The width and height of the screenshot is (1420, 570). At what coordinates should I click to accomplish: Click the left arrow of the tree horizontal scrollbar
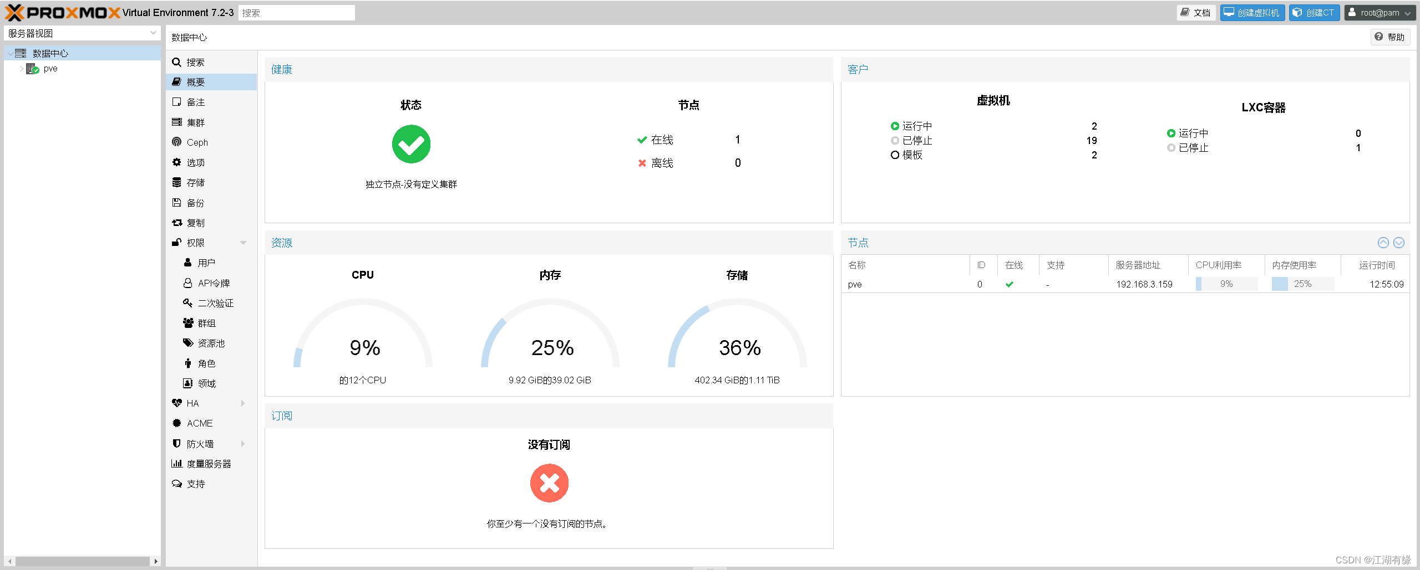point(9,561)
